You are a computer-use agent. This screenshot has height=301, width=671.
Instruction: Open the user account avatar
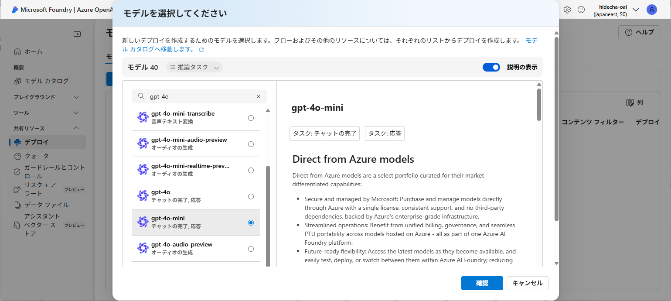[651, 10]
